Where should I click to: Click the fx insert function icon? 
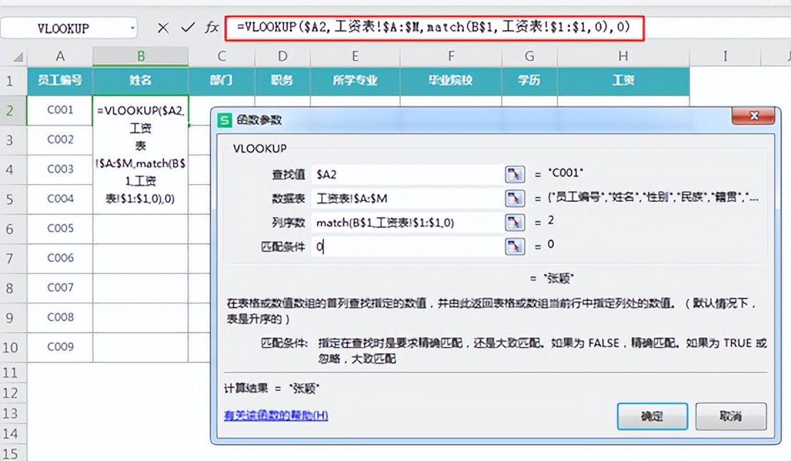click(x=211, y=27)
